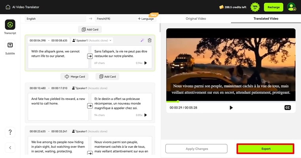Collapse sidebar with left chevron
This screenshot has width=301, height=158.
coord(10,148)
